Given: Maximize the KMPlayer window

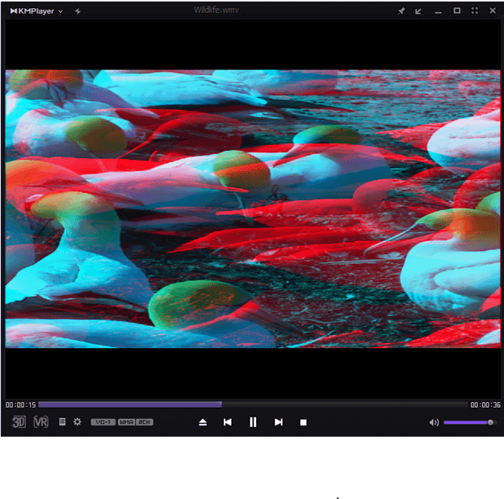Looking at the screenshot, I should tap(457, 10).
